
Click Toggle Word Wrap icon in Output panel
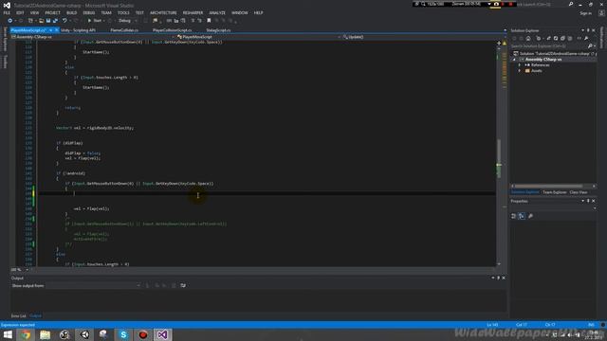(x=183, y=286)
